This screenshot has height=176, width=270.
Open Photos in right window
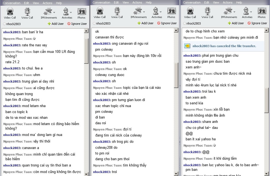(x=262, y=13)
